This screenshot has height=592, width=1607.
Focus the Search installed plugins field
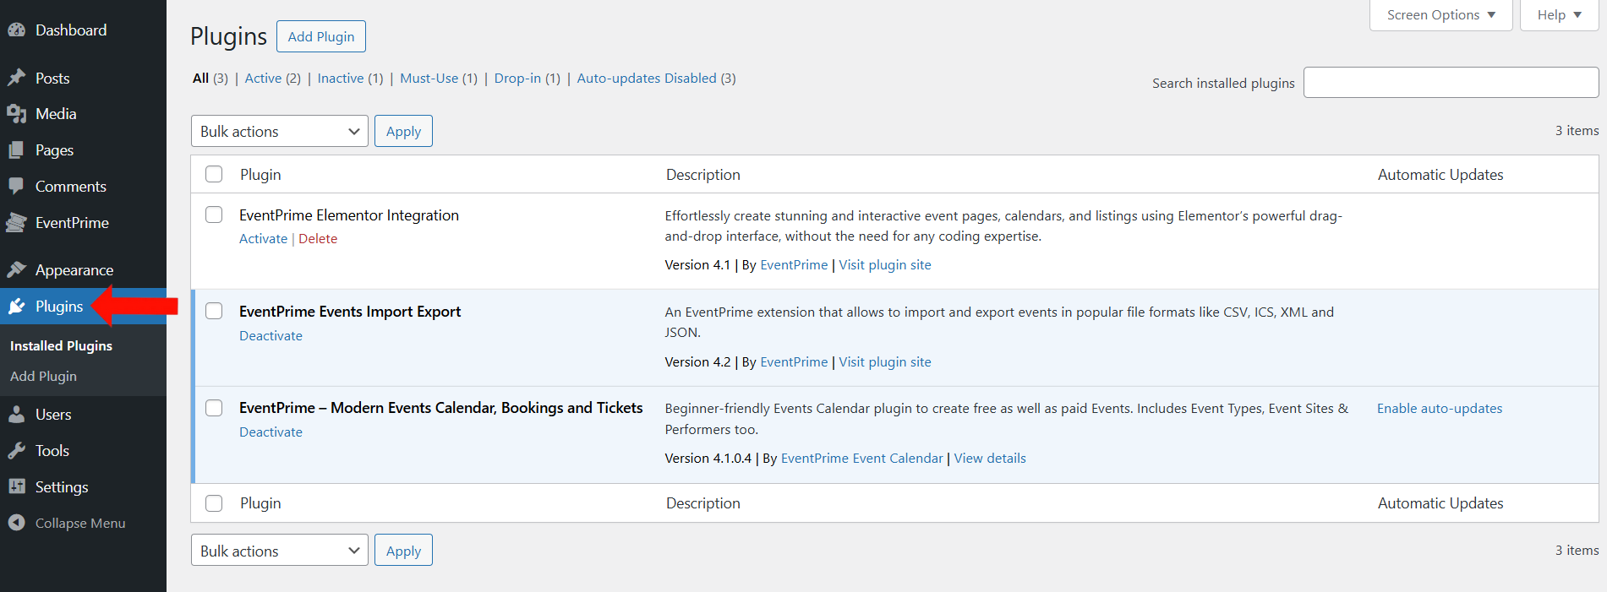1451,83
